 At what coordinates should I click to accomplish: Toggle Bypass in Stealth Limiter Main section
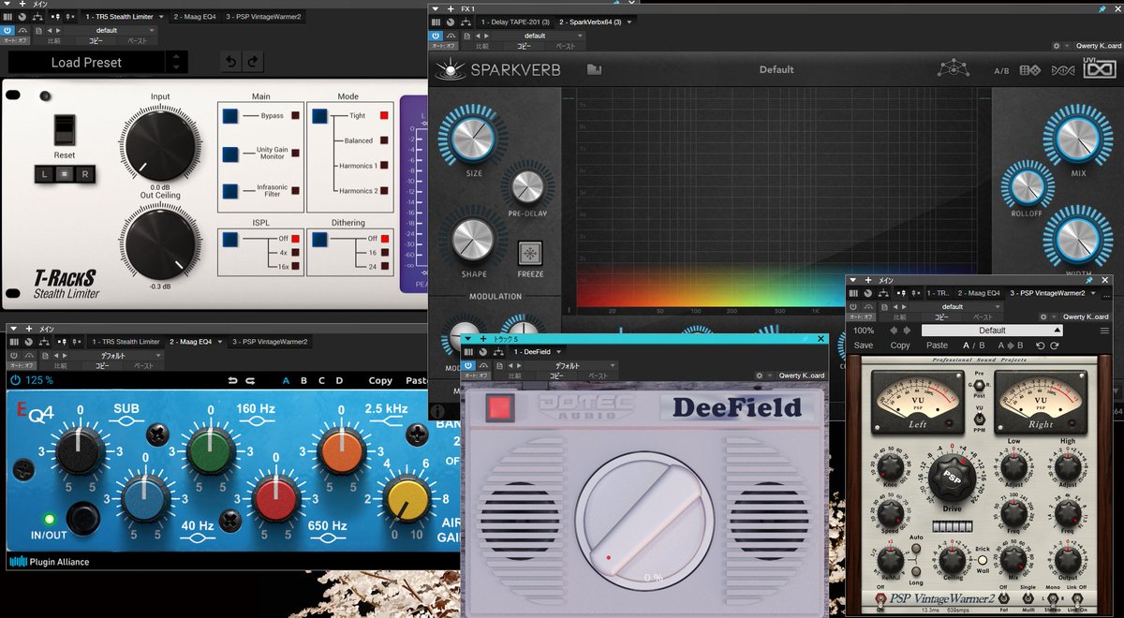[x=230, y=116]
